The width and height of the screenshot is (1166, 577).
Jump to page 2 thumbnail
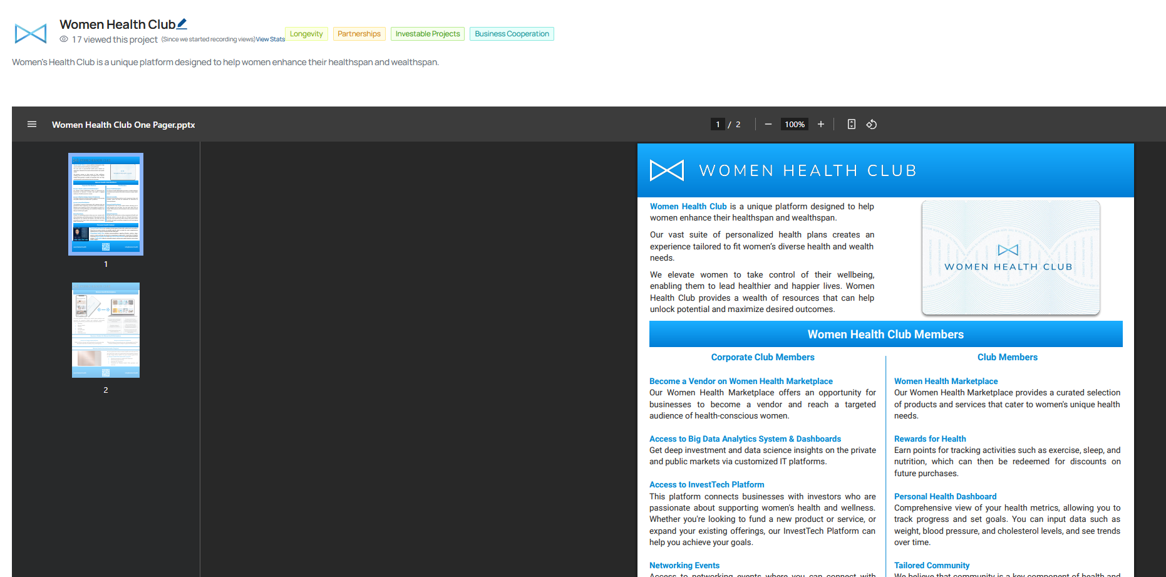pos(106,330)
